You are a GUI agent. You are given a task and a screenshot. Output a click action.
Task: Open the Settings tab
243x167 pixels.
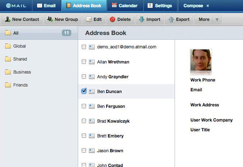(160, 6)
